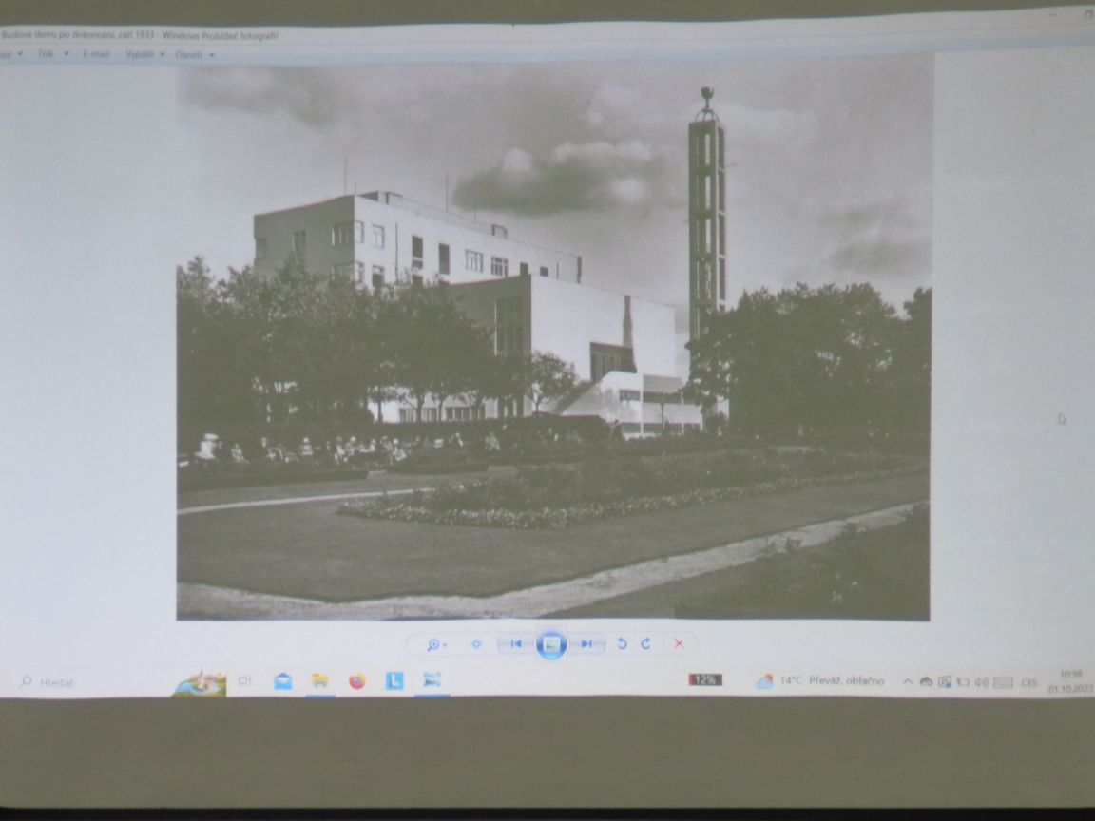Screen dimensions: 1095x821
Task: Start the slideshow with center button
Action: [551, 644]
